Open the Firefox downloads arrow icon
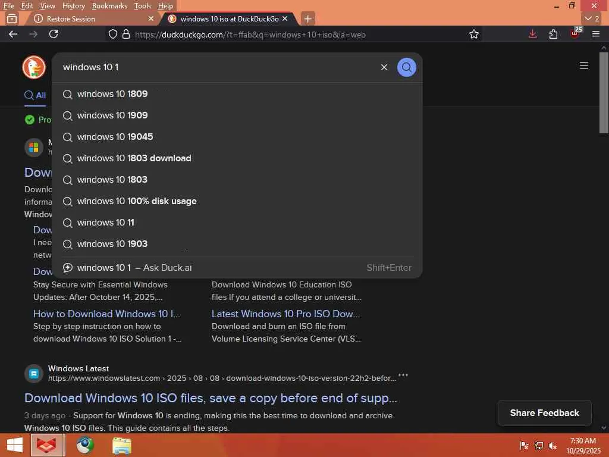 tap(532, 34)
